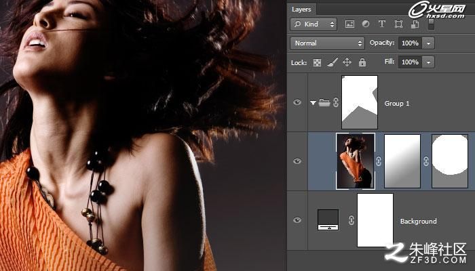This screenshot has height=271, width=475.
Task: Lock transparent pixels icon
Action: [x=317, y=62]
